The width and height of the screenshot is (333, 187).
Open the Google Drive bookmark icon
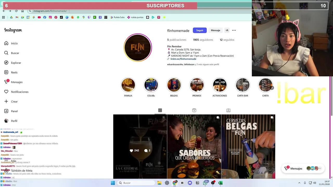[x=11, y=17]
